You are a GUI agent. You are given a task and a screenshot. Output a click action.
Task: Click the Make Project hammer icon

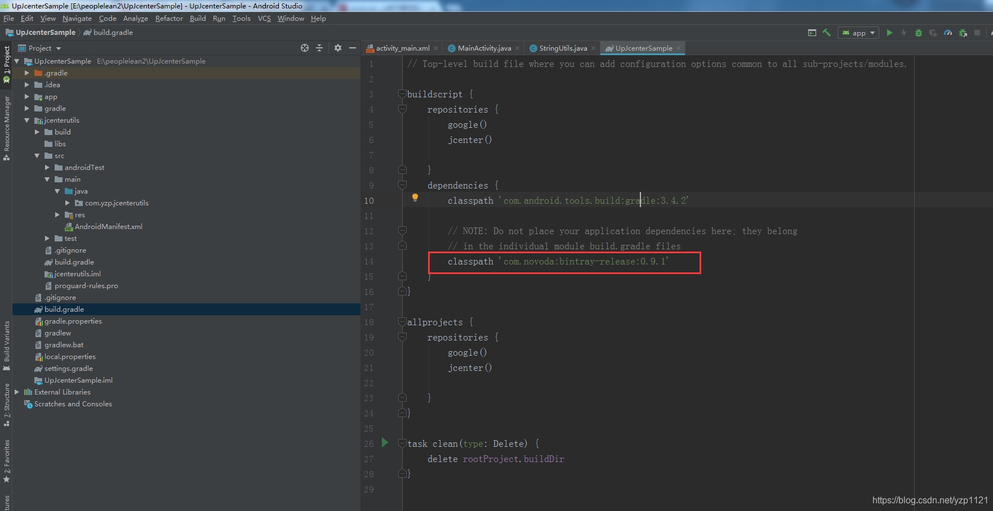tap(826, 33)
